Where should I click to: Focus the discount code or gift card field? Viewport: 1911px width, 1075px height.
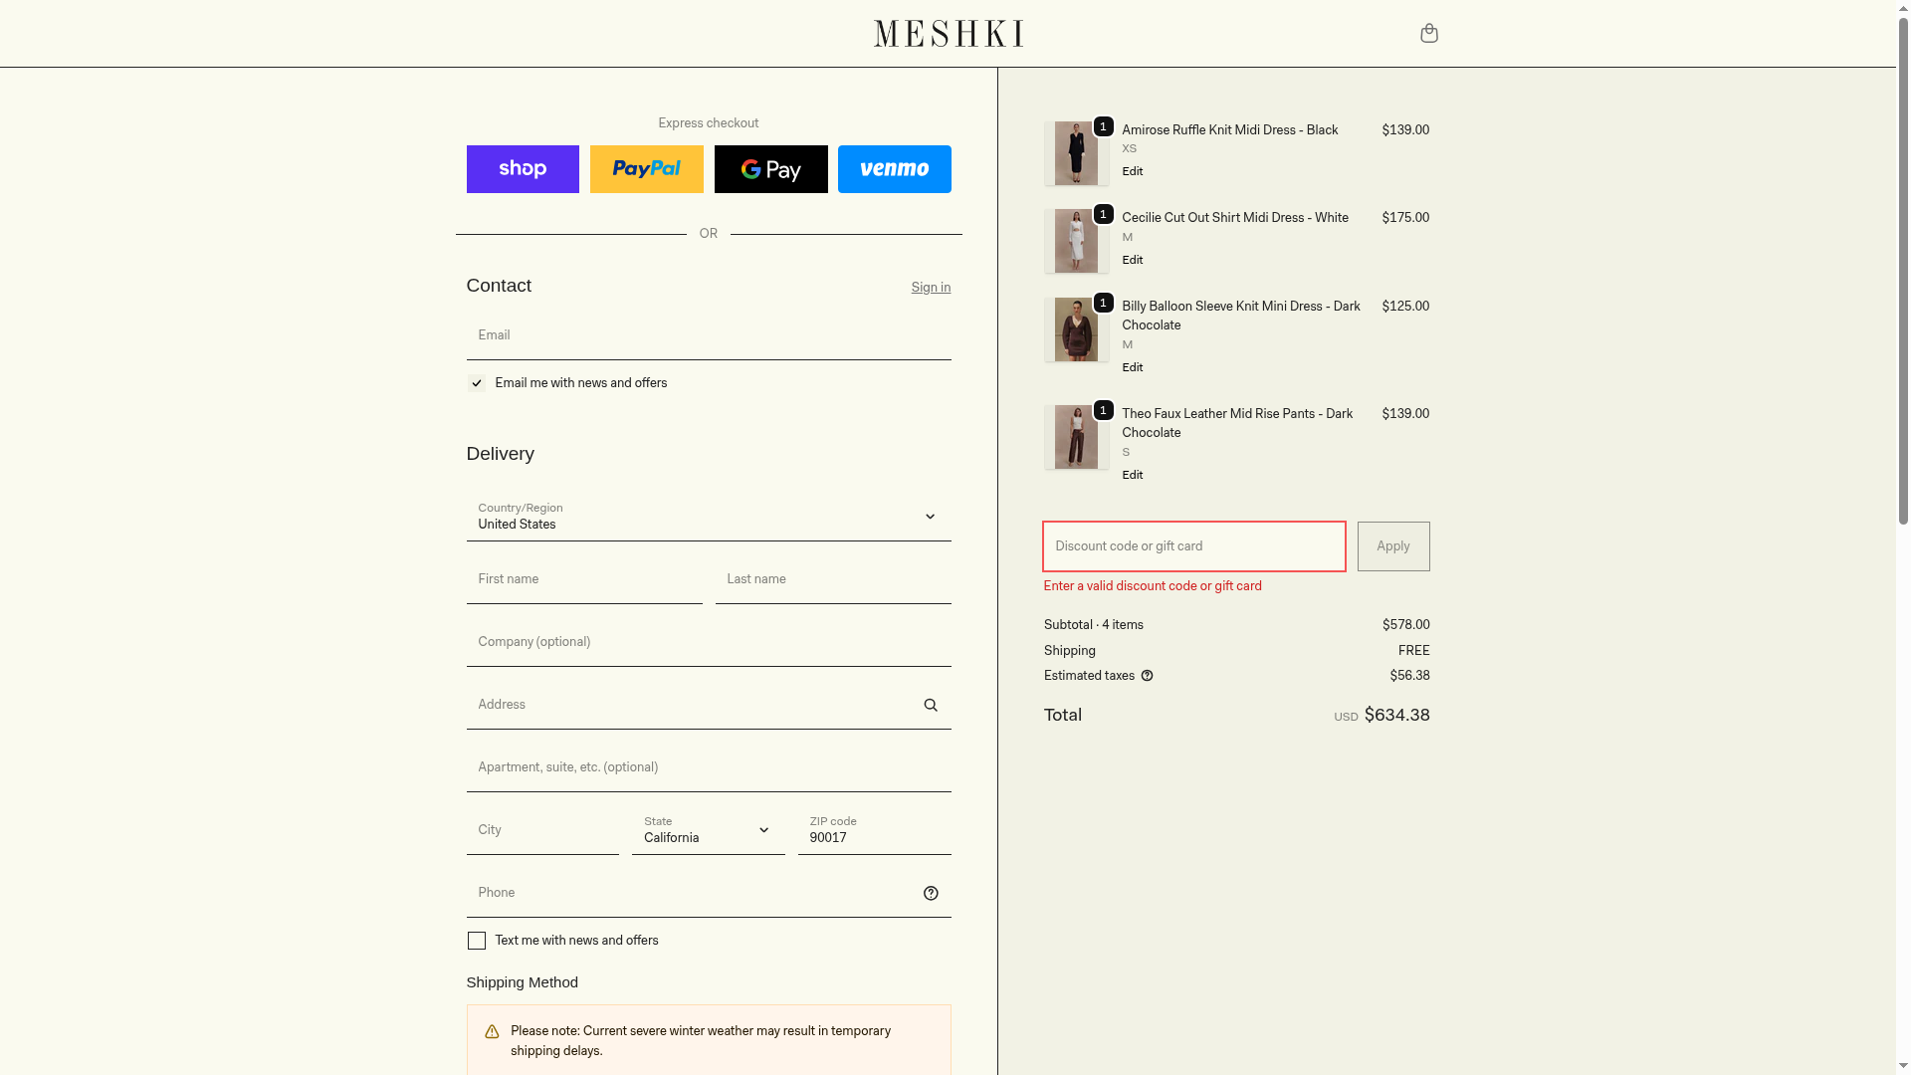pos(1193,546)
